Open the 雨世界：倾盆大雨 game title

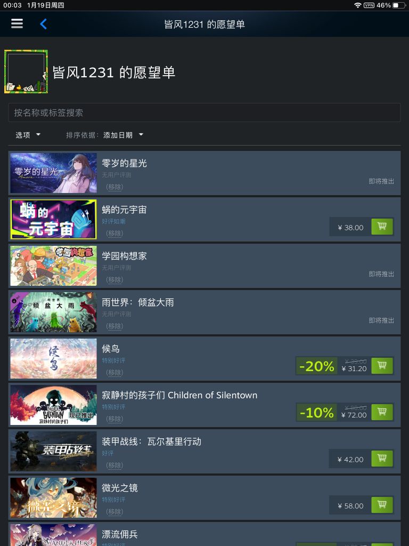(138, 302)
